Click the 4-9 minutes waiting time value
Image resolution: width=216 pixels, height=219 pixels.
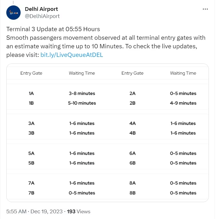183,103
